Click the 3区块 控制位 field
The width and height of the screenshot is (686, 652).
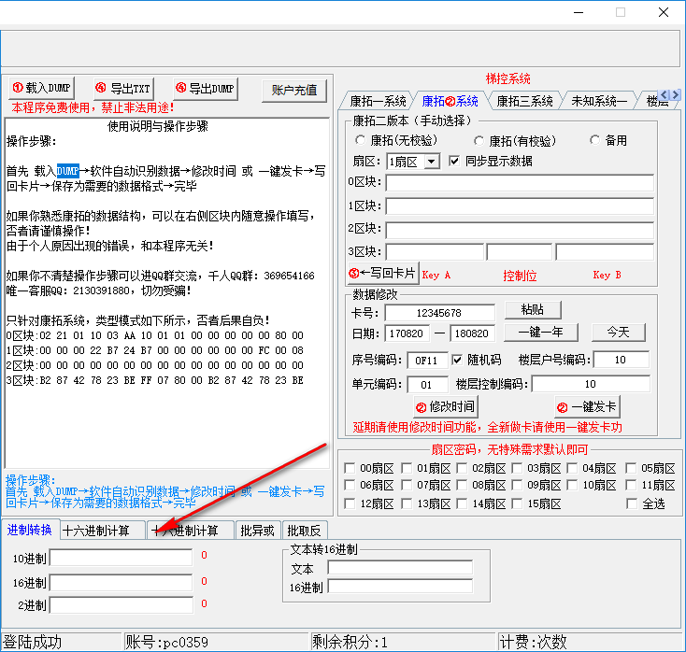point(520,252)
